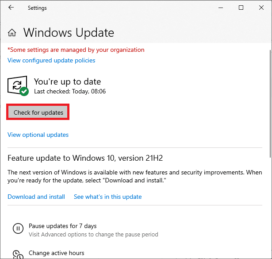Click the Windows Update page title
Screen dimensions: 272x259
pyautogui.click(x=69, y=33)
